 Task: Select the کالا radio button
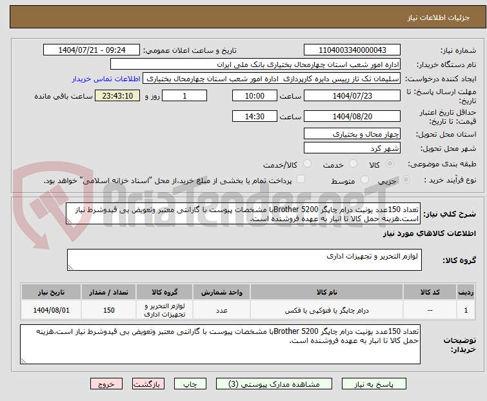(390, 163)
